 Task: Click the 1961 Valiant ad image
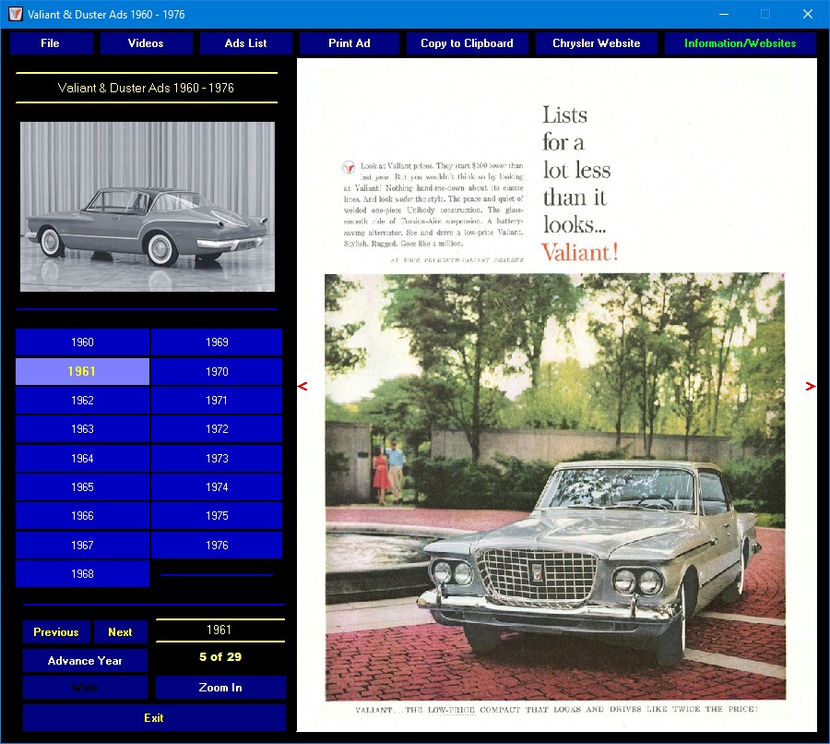557,395
